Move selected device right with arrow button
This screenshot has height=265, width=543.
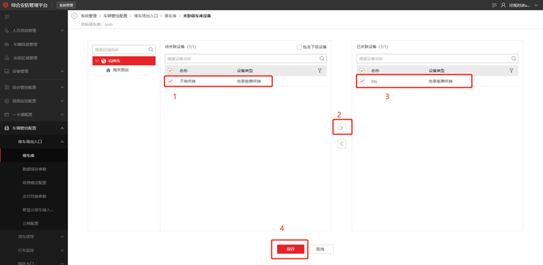341,127
